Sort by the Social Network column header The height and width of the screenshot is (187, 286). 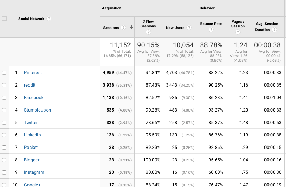click(31, 19)
